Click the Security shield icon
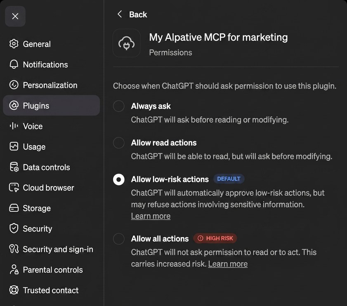This screenshot has height=306, width=347. 14,228
